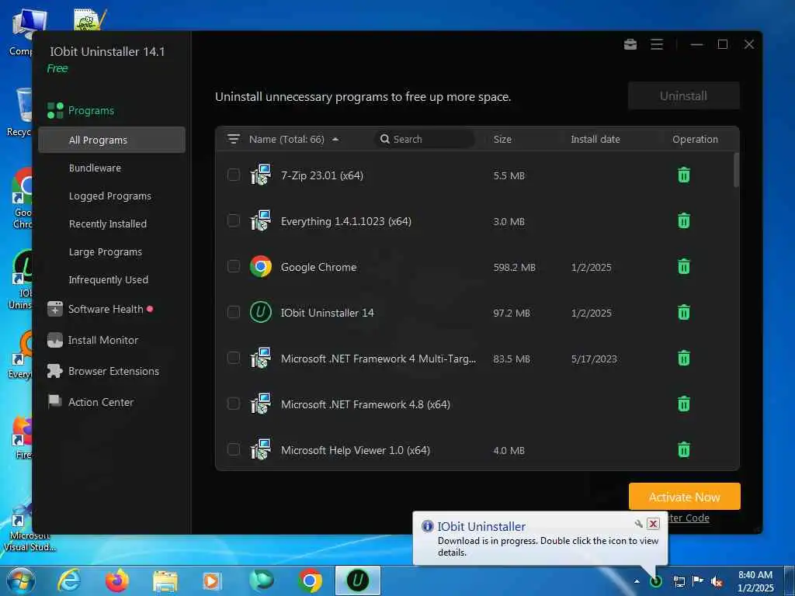Click the Search programs field
The width and height of the screenshot is (795, 596).
point(425,139)
